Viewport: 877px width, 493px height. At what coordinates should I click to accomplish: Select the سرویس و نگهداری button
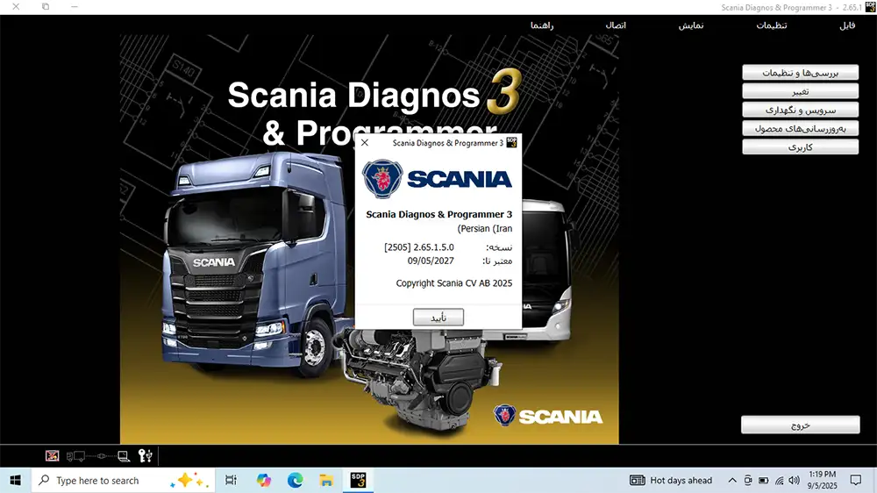(x=800, y=110)
